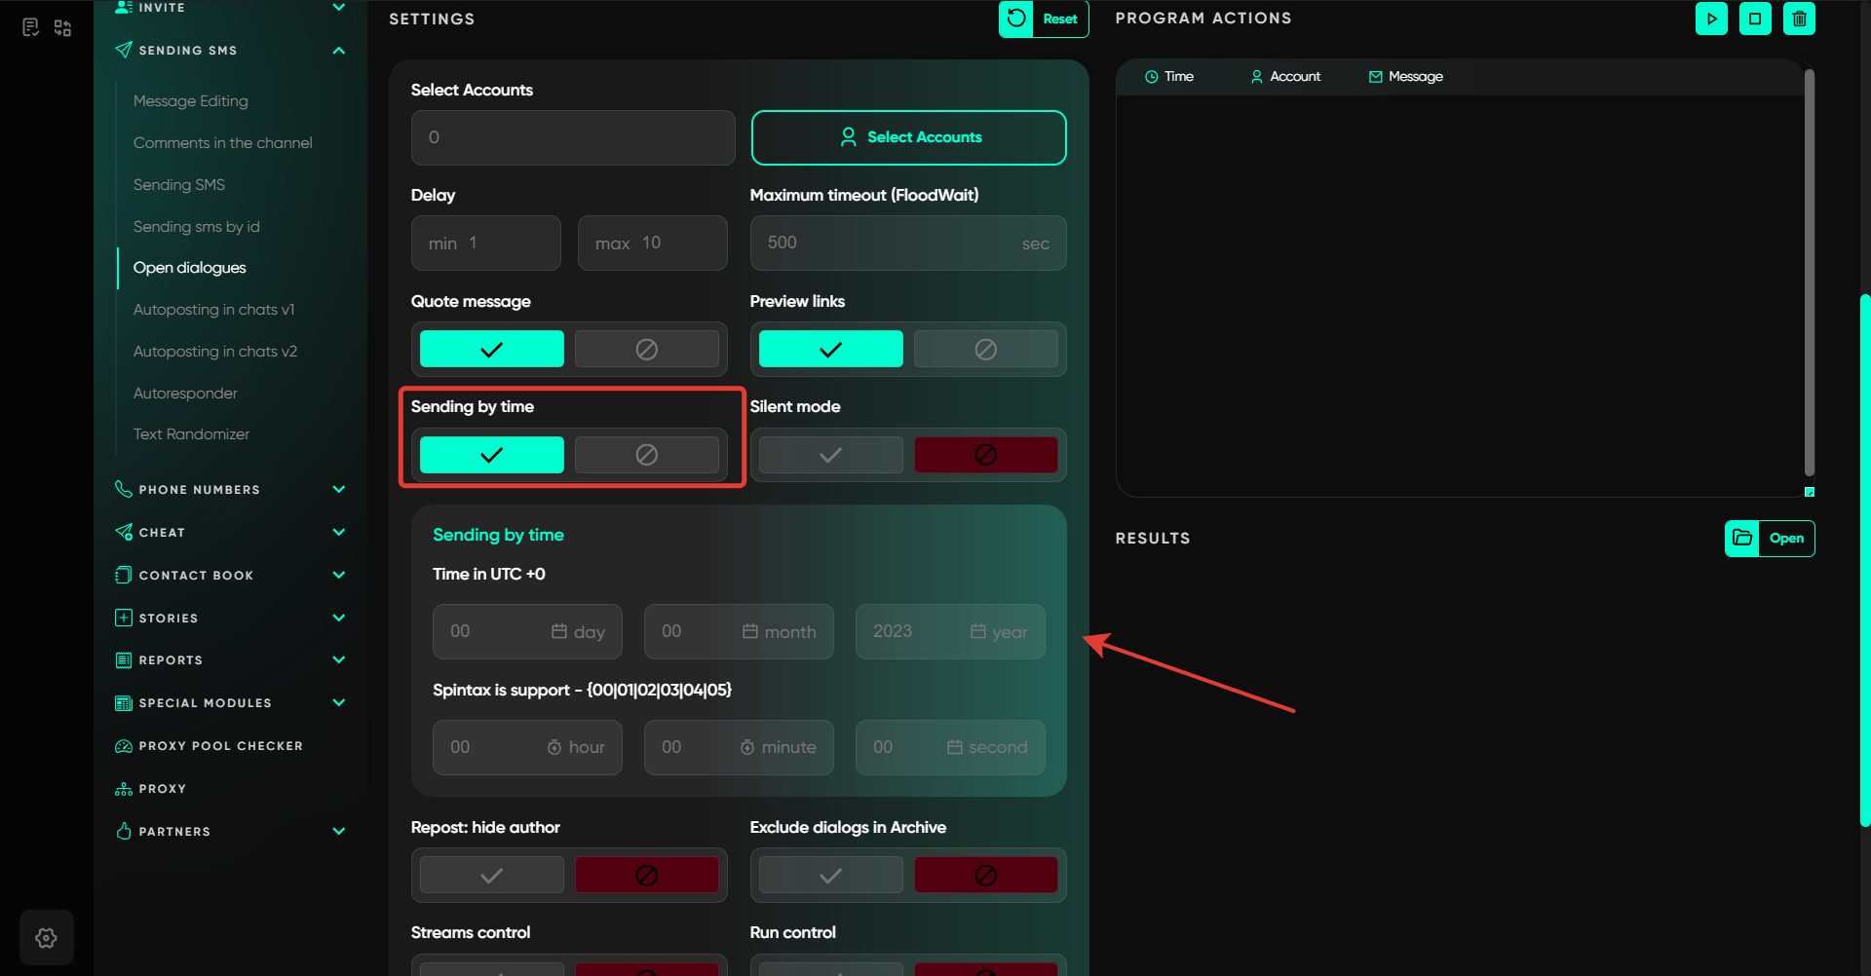Click the Proxy Pool Checker icon
1871x976 pixels.
point(124,746)
